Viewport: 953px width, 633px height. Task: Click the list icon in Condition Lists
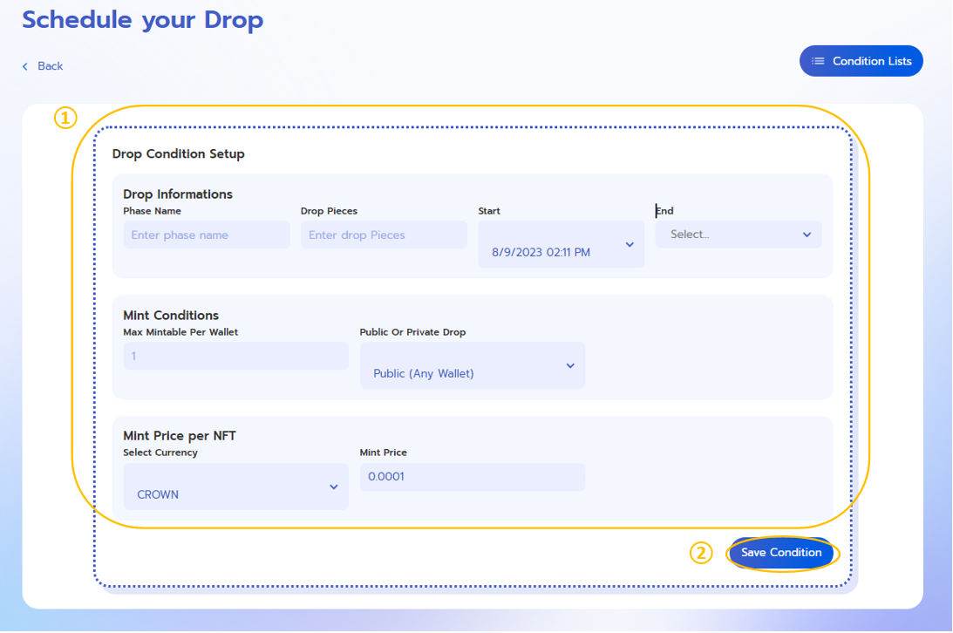click(x=818, y=61)
